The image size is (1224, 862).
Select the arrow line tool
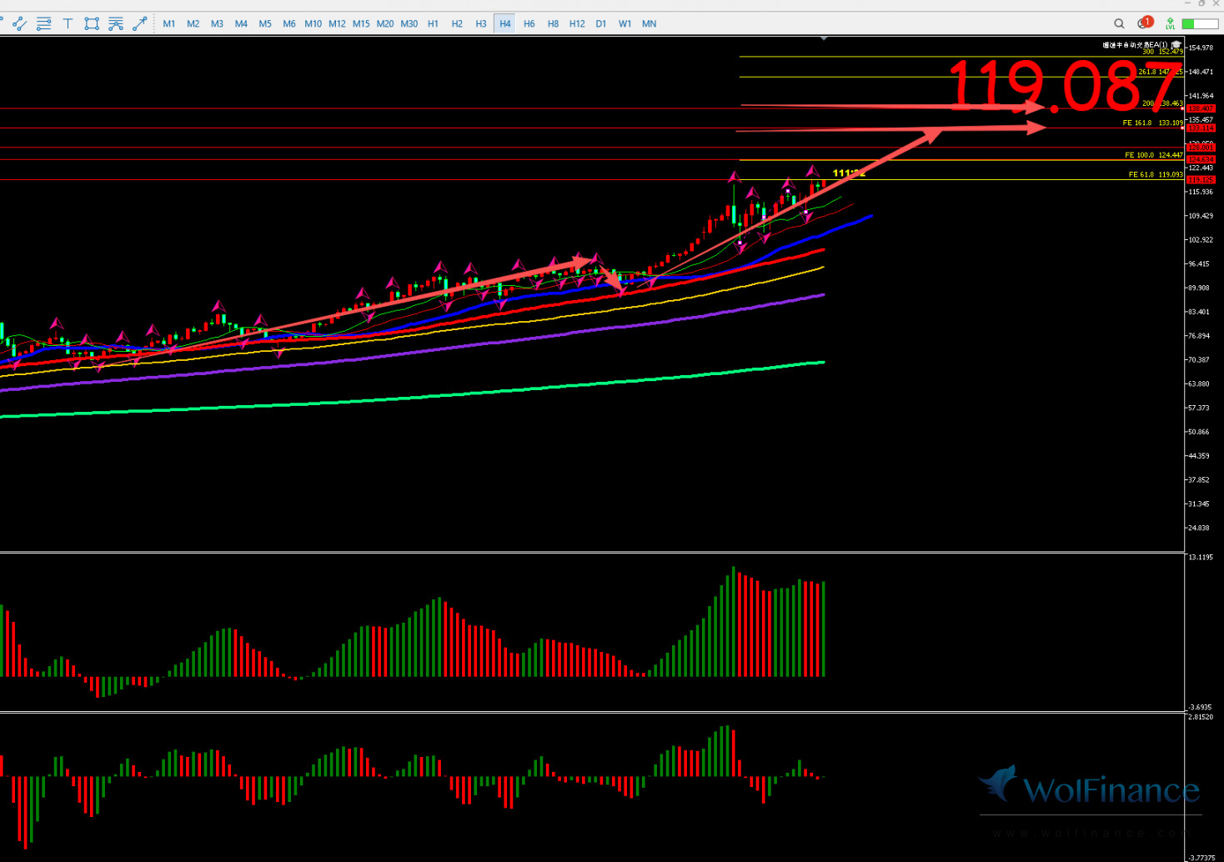139,23
